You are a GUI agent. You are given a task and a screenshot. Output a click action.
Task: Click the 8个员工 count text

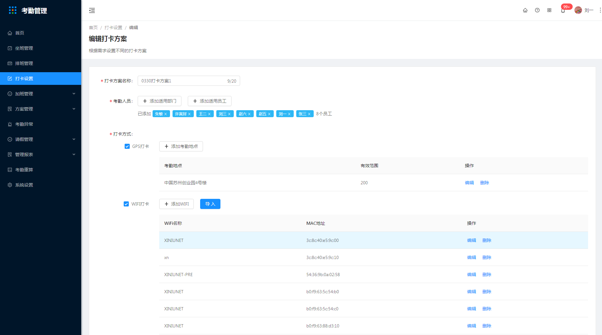click(x=324, y=114)
